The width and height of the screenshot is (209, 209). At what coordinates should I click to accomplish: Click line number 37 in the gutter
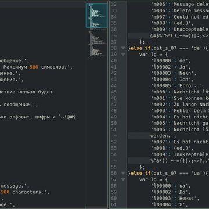[114, 42]
